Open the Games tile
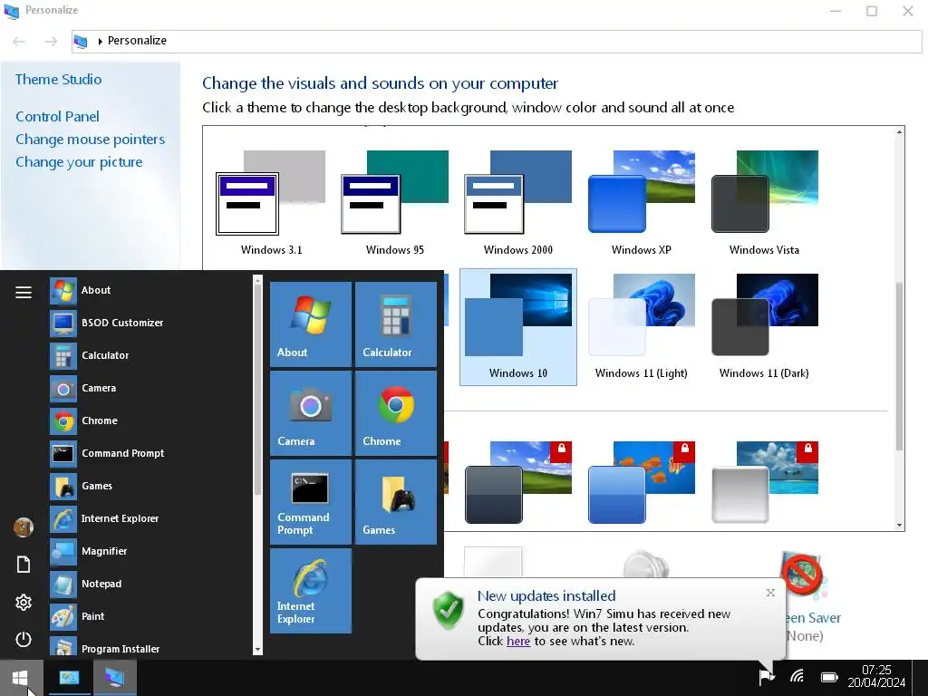Image resolution: width=928 pixels, height=696 pixels. coord(396,502)
